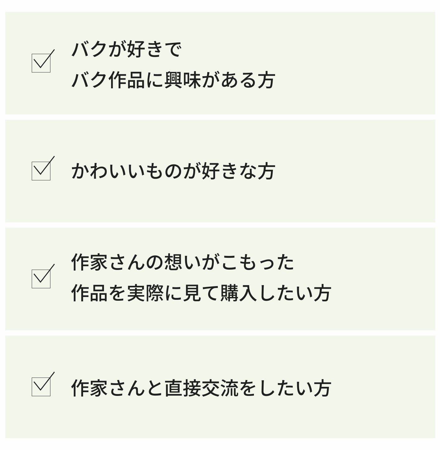Click the line 作家さんの想いがこもった

pyautogui.click(x=183, y=262)
